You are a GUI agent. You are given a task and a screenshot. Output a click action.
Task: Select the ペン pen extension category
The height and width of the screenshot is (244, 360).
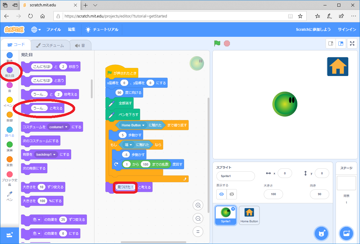point(10,196)
